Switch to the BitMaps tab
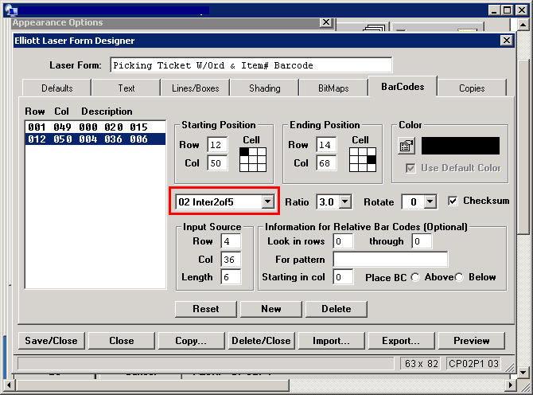This screenshot has width=533, height=395. 333,88
